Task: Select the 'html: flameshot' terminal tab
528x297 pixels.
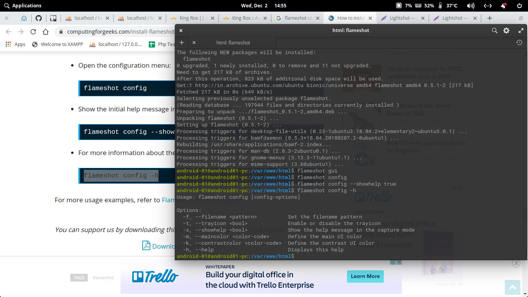Action: [x=233, y=43]
